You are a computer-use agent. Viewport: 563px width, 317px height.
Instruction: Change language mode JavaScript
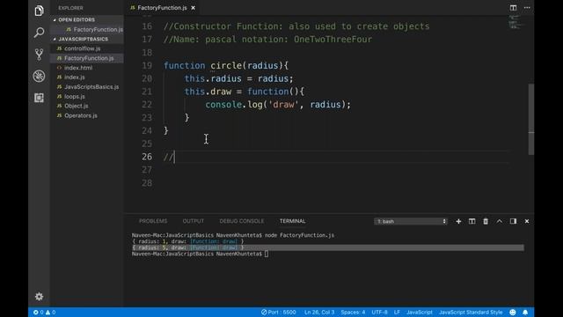coord(420,313)
